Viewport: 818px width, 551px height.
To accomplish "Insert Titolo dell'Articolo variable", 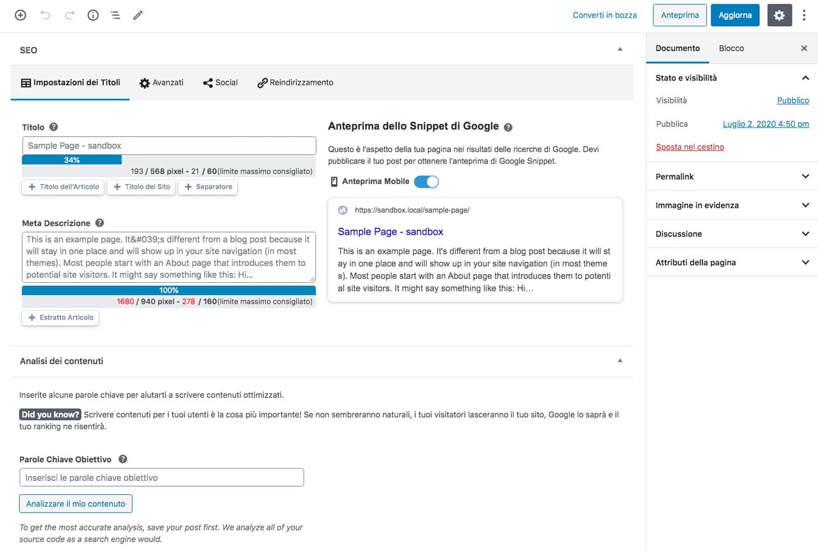I will [64, 187].
